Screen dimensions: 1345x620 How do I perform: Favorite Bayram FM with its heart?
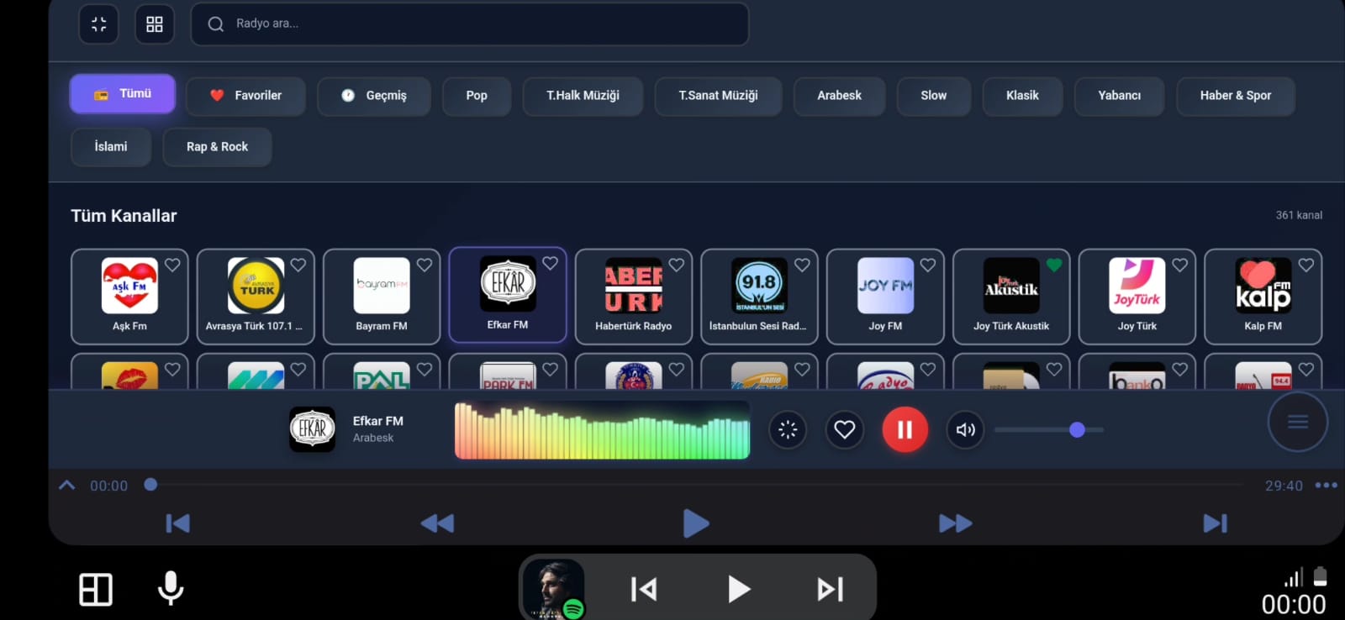[425, 265]
